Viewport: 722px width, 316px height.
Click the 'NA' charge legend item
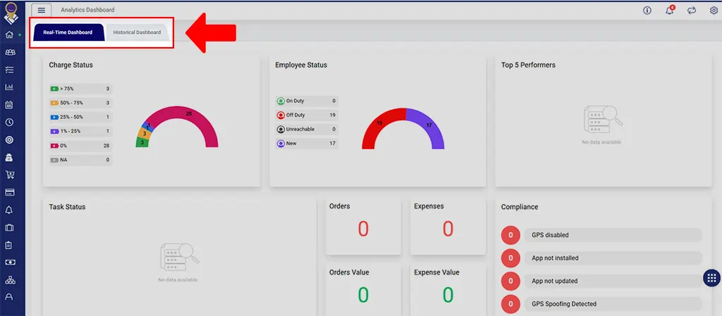pos(80,160)
